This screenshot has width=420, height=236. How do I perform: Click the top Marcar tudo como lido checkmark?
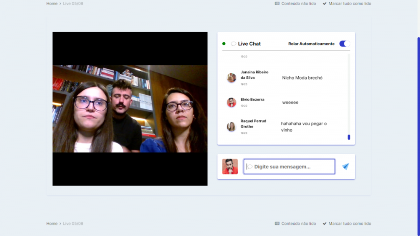[x=325, y=3]
